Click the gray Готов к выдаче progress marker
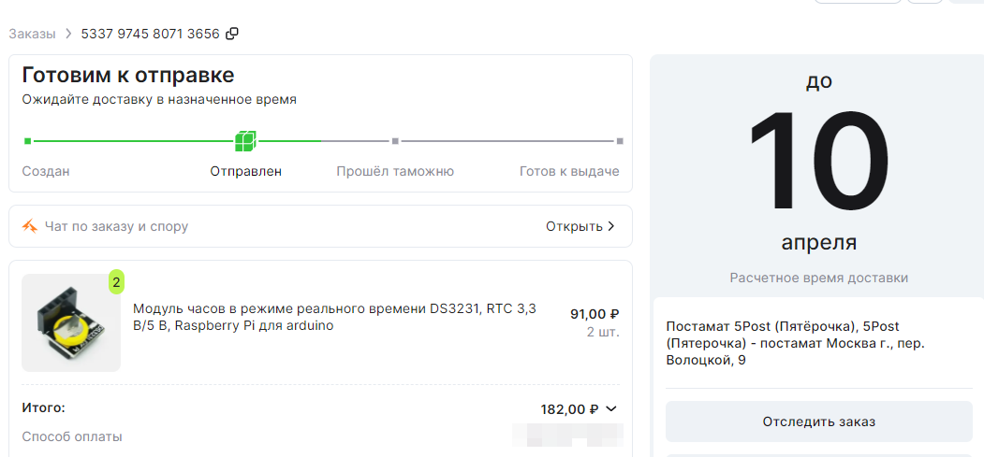 [x=620, y=141]
